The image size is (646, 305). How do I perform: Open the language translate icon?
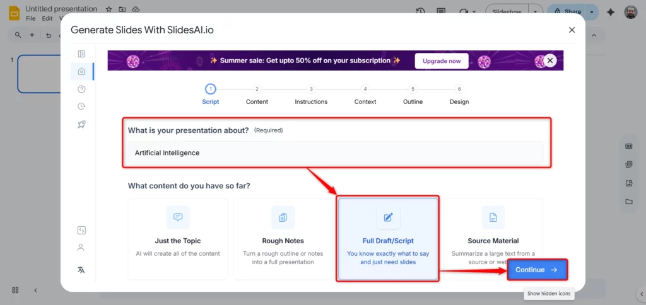point(81,270)
